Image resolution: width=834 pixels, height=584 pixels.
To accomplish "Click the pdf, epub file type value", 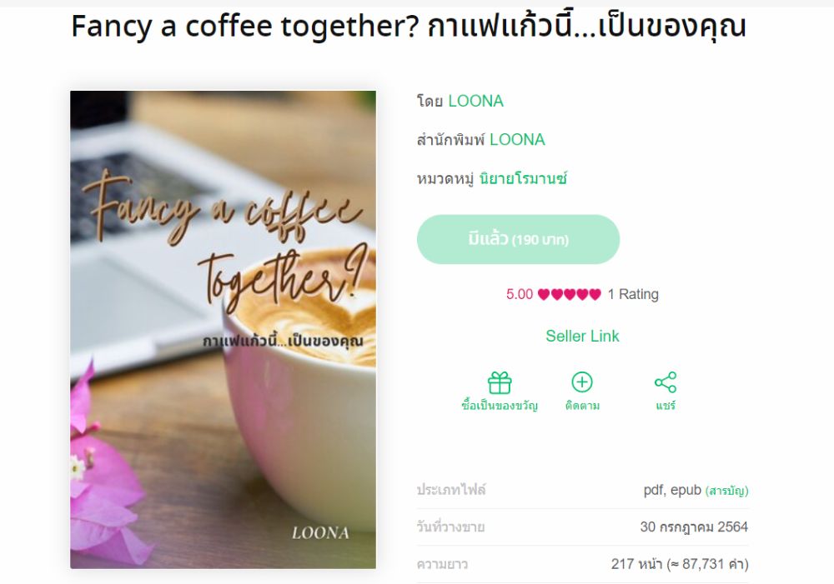I will tap(672, 490).
